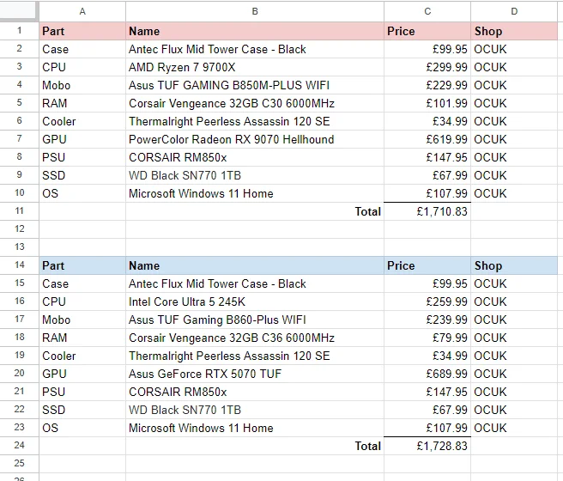
Task: Click the select-all corner box
Action: (19, 11)
